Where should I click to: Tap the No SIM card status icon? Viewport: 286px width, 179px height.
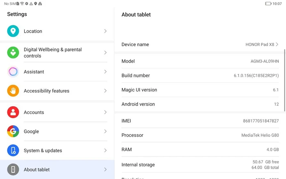(x=18, y=3)
